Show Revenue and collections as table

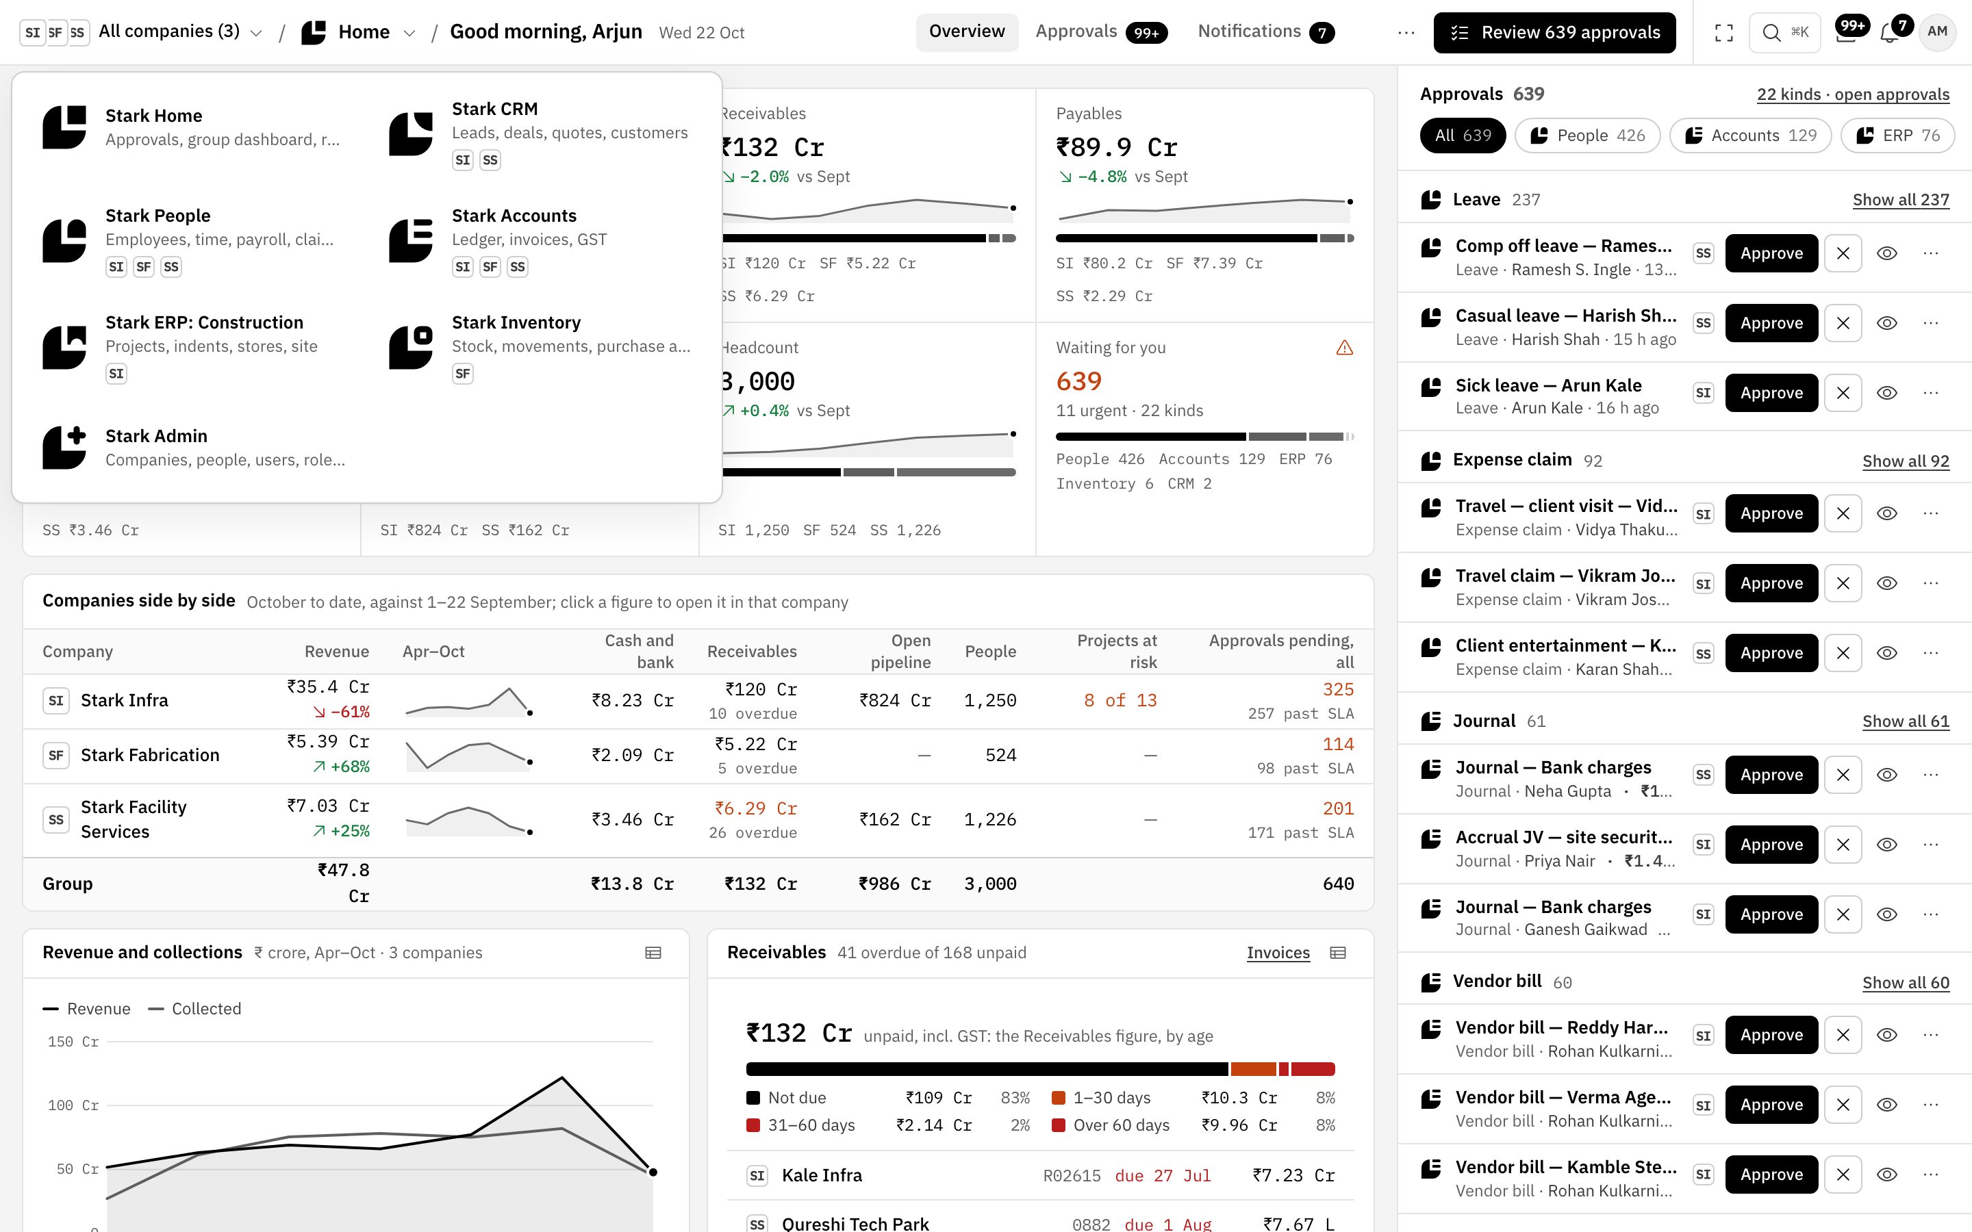tap(653, 953)
